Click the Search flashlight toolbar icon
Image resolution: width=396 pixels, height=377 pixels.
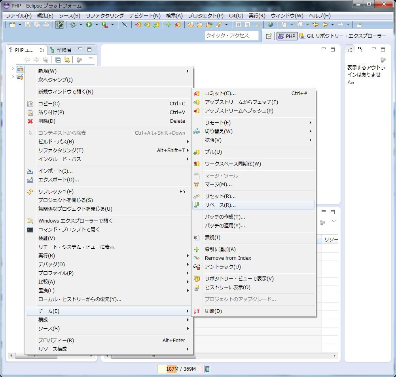coord(219,25)
